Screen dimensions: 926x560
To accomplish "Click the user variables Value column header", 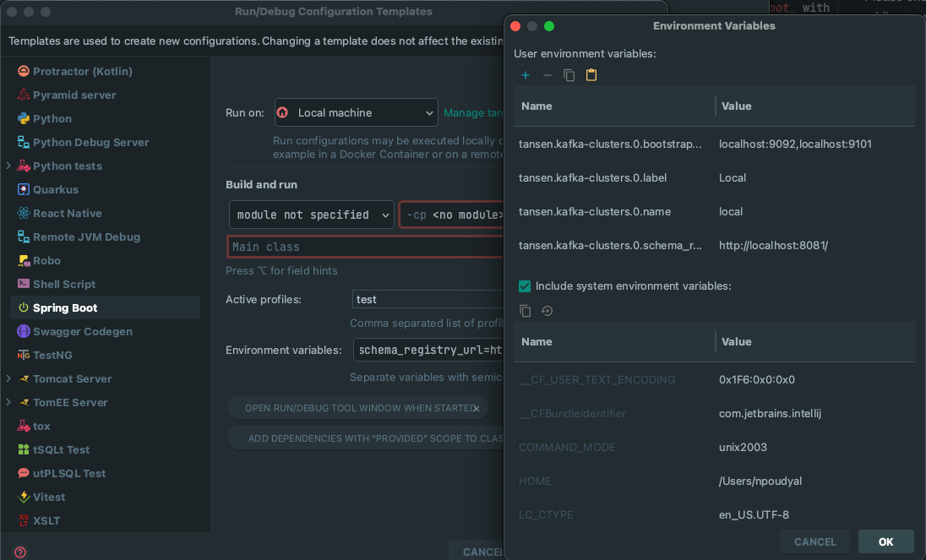I will tap(815, 106).
